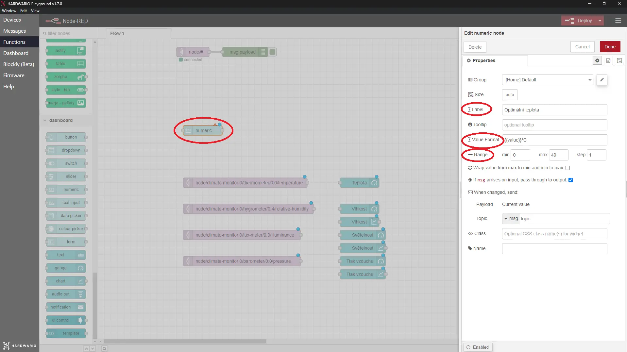Delete the numeric node
The width and height of the screenshot is (627, 352).
(x=475, y=47)
